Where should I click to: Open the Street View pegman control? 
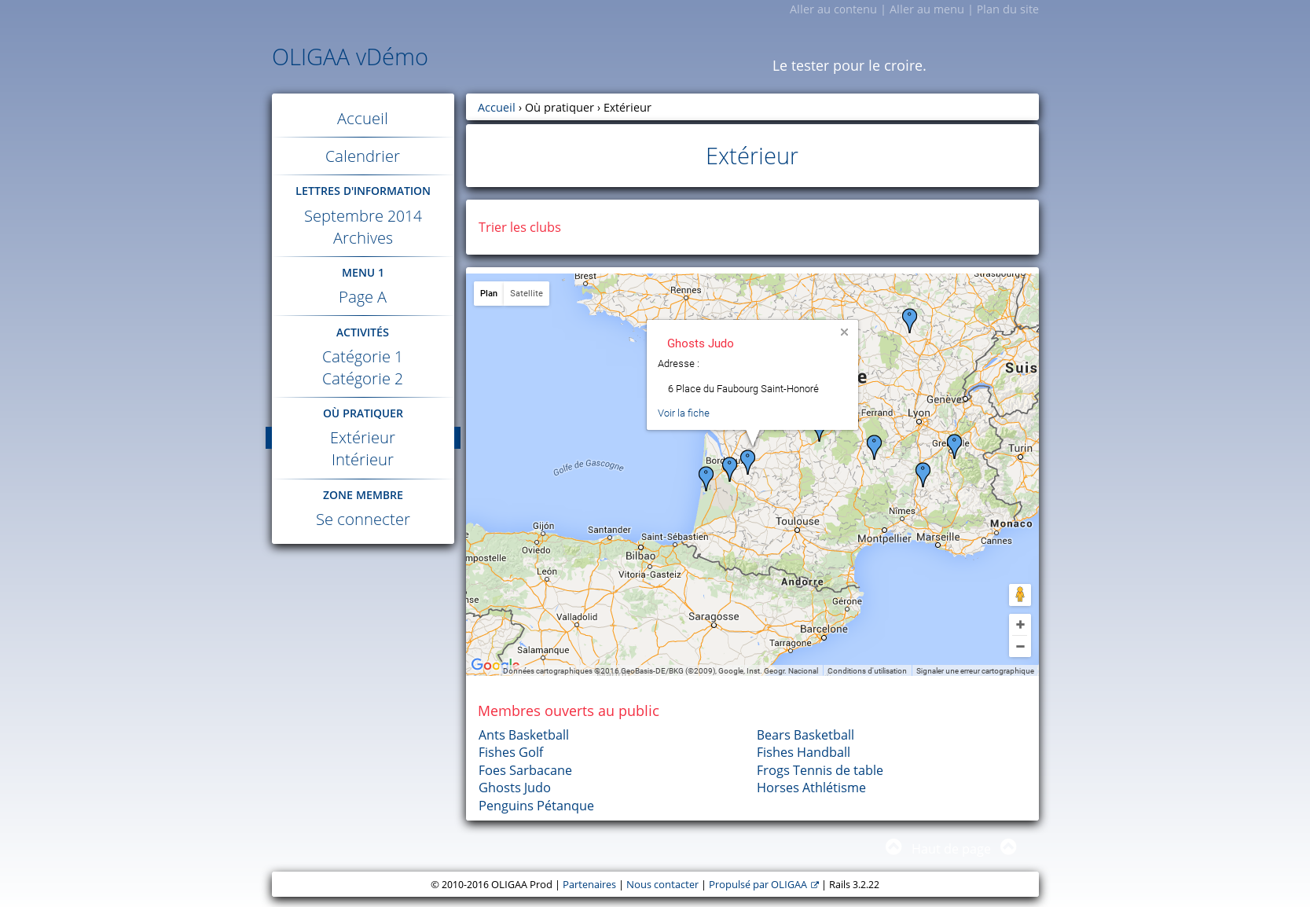1020,595
